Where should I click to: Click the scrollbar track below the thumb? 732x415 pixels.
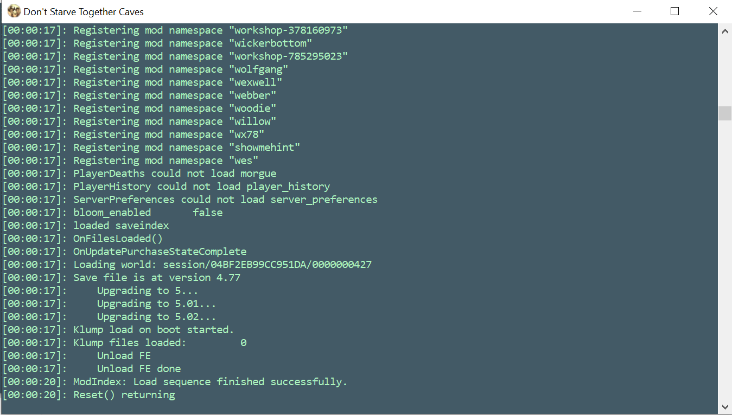725,260
